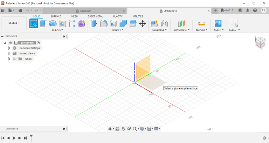Viewport: 269px width, 143px height.
Task: Select the Press Pull tool
Action: [94, 23]
